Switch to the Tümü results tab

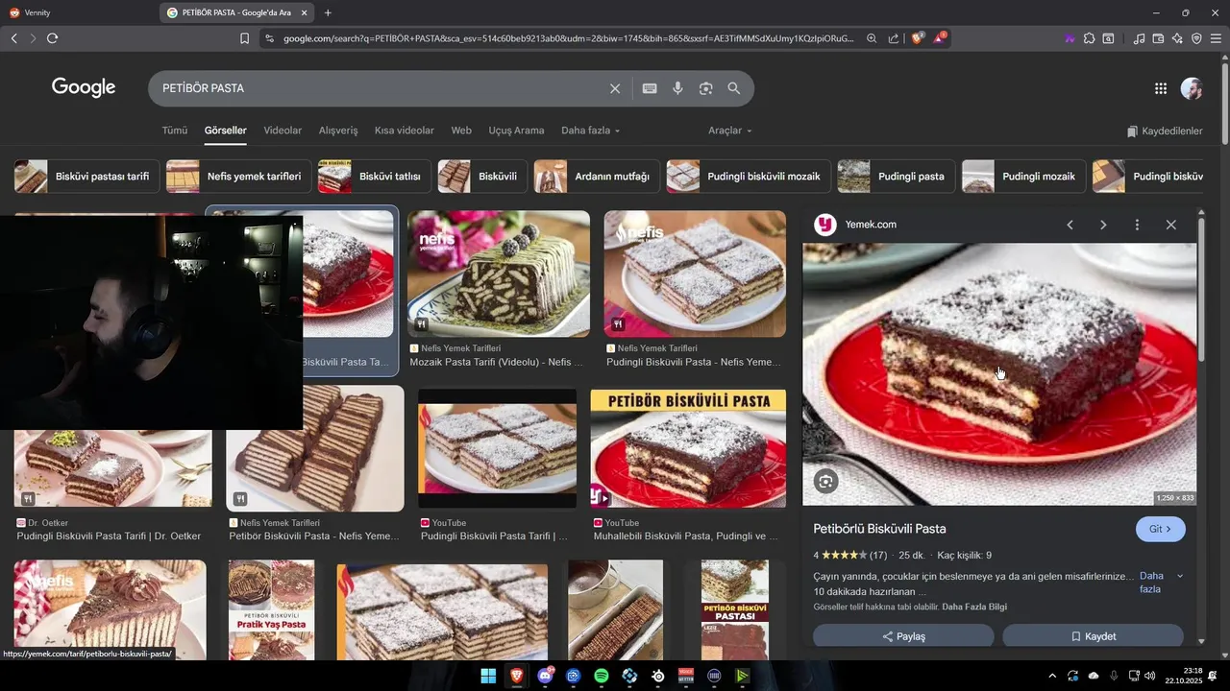point(175,131)
